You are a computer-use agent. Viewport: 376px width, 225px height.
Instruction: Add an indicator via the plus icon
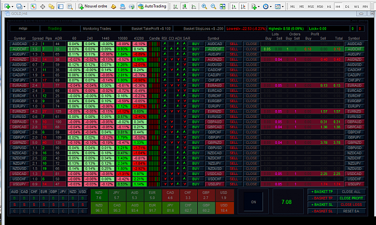point(254,7)
